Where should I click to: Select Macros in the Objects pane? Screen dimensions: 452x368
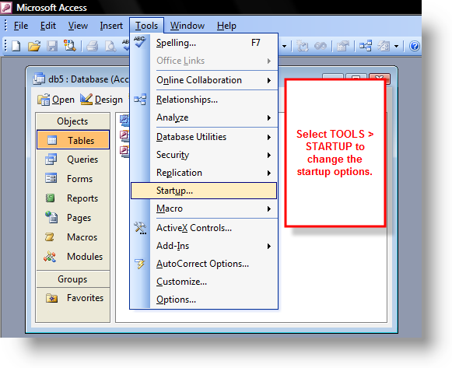[x=73, y=237]
